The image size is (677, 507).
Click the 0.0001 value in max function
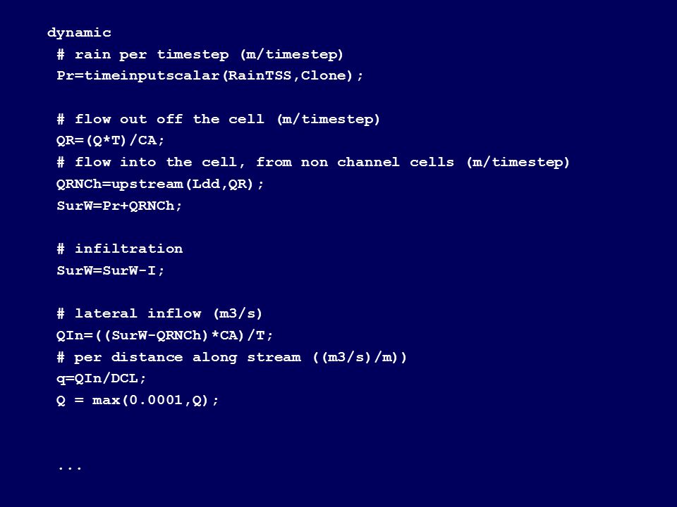tap(156, 400)
